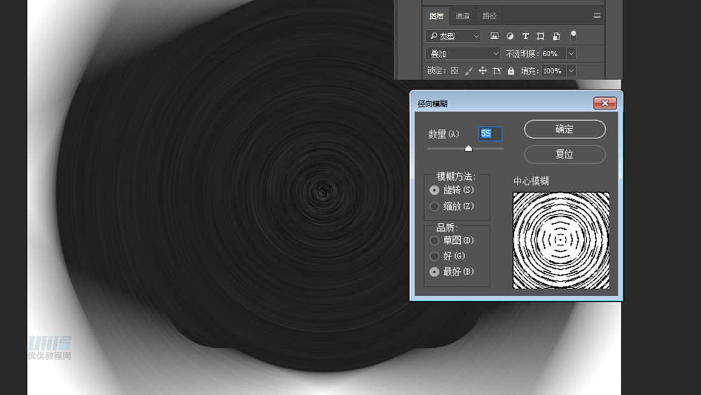Click the 模糊方法 group label
This screenshot has width=701, height=395.
[456, 177]
